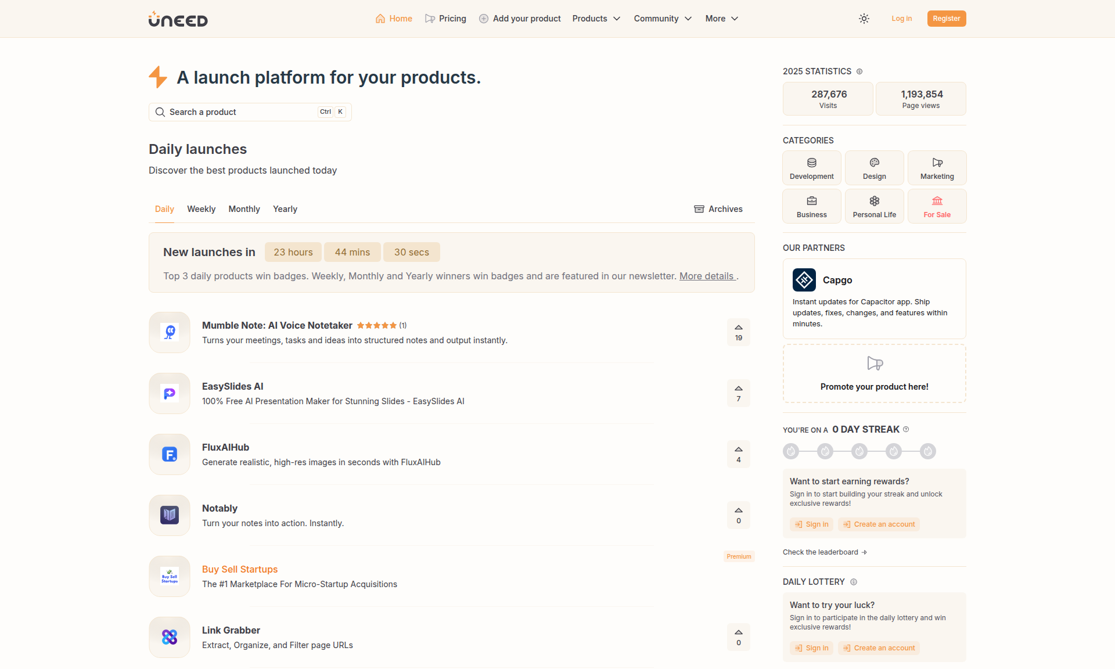Open the Link Grabber title link
The height and width of the screenshot is (669, 1115).
click(x=231, y=630)
